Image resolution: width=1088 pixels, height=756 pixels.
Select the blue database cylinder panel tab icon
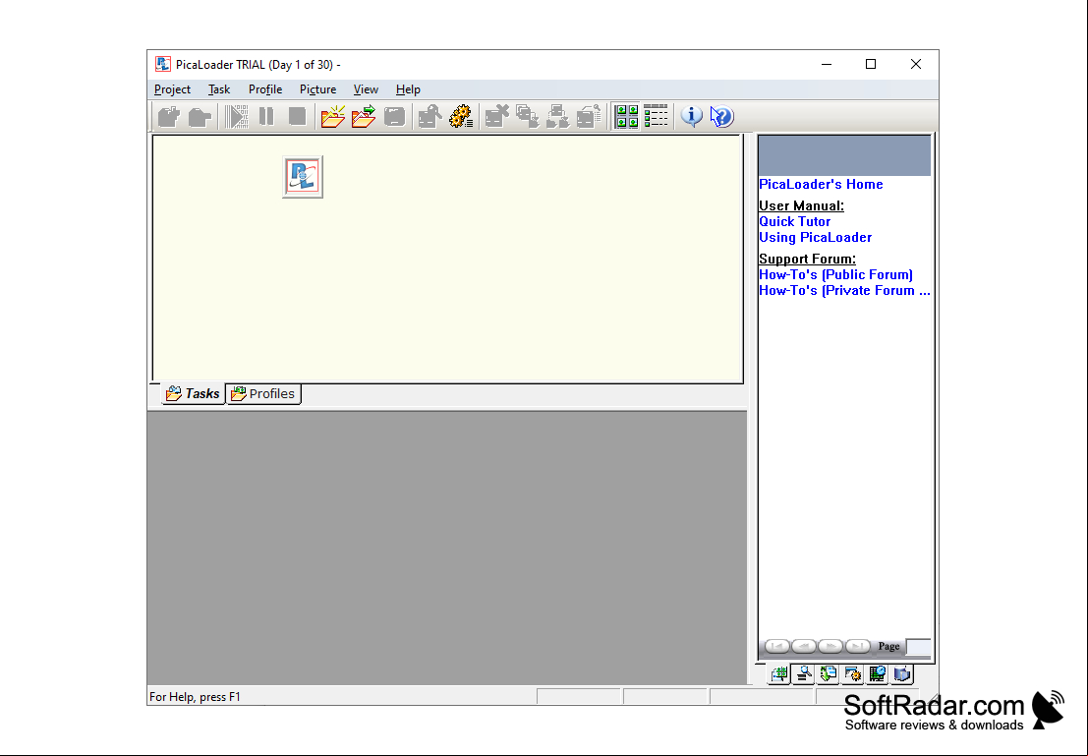pos(902,674)
